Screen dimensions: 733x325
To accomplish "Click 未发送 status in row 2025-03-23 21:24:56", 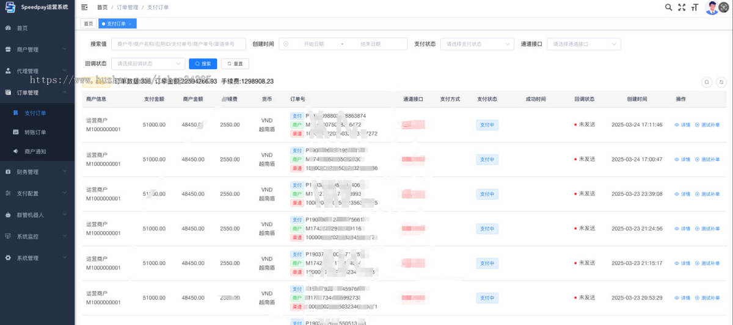I will point(585,229).
